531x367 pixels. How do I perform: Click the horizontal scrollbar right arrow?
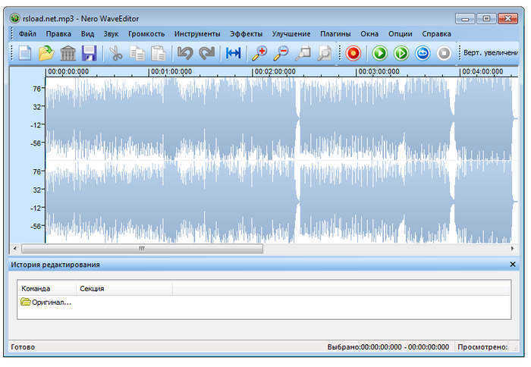click(512, 249)
